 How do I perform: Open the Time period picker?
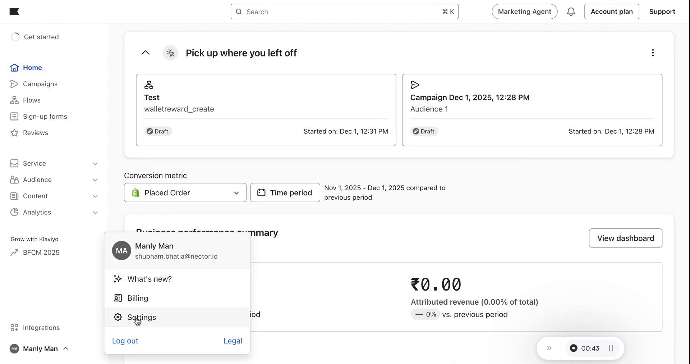285,193
